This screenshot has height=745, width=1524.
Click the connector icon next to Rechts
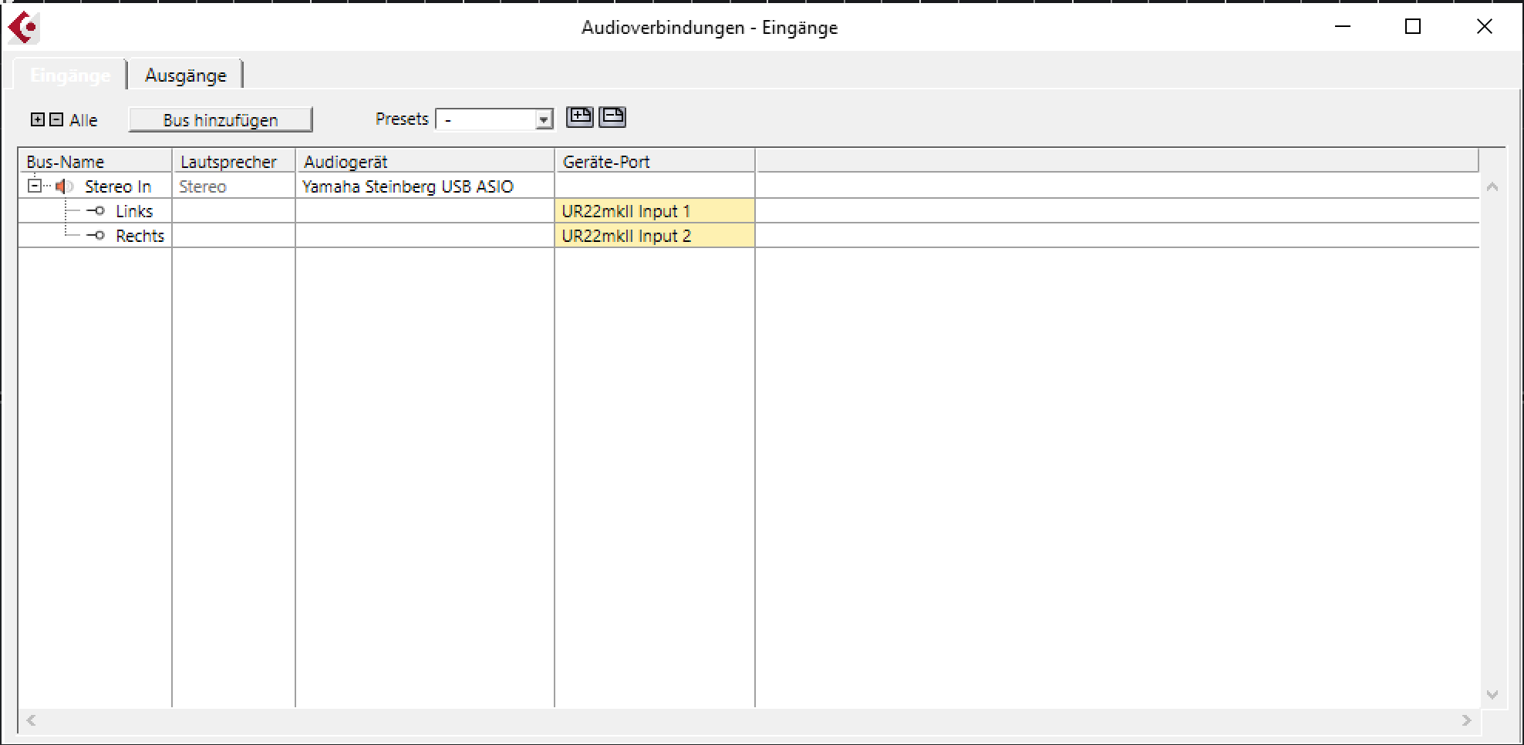[96, 236]
